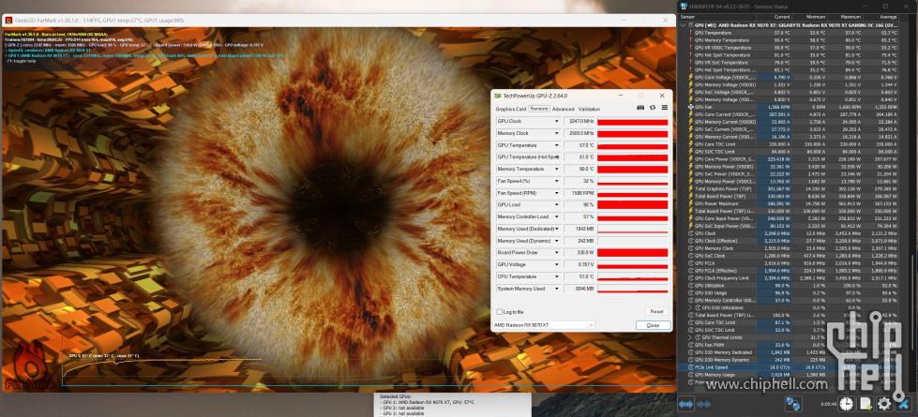Expand the GPU Thermal Limits group
The height and width of the screenshot is (417, 918).
tap(689, 337)
